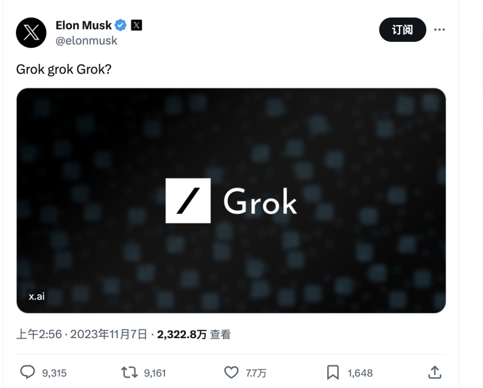The image size is (483, 388).
Task: Click the reply speech bubble icon
Action: click(x=28, y=372)
